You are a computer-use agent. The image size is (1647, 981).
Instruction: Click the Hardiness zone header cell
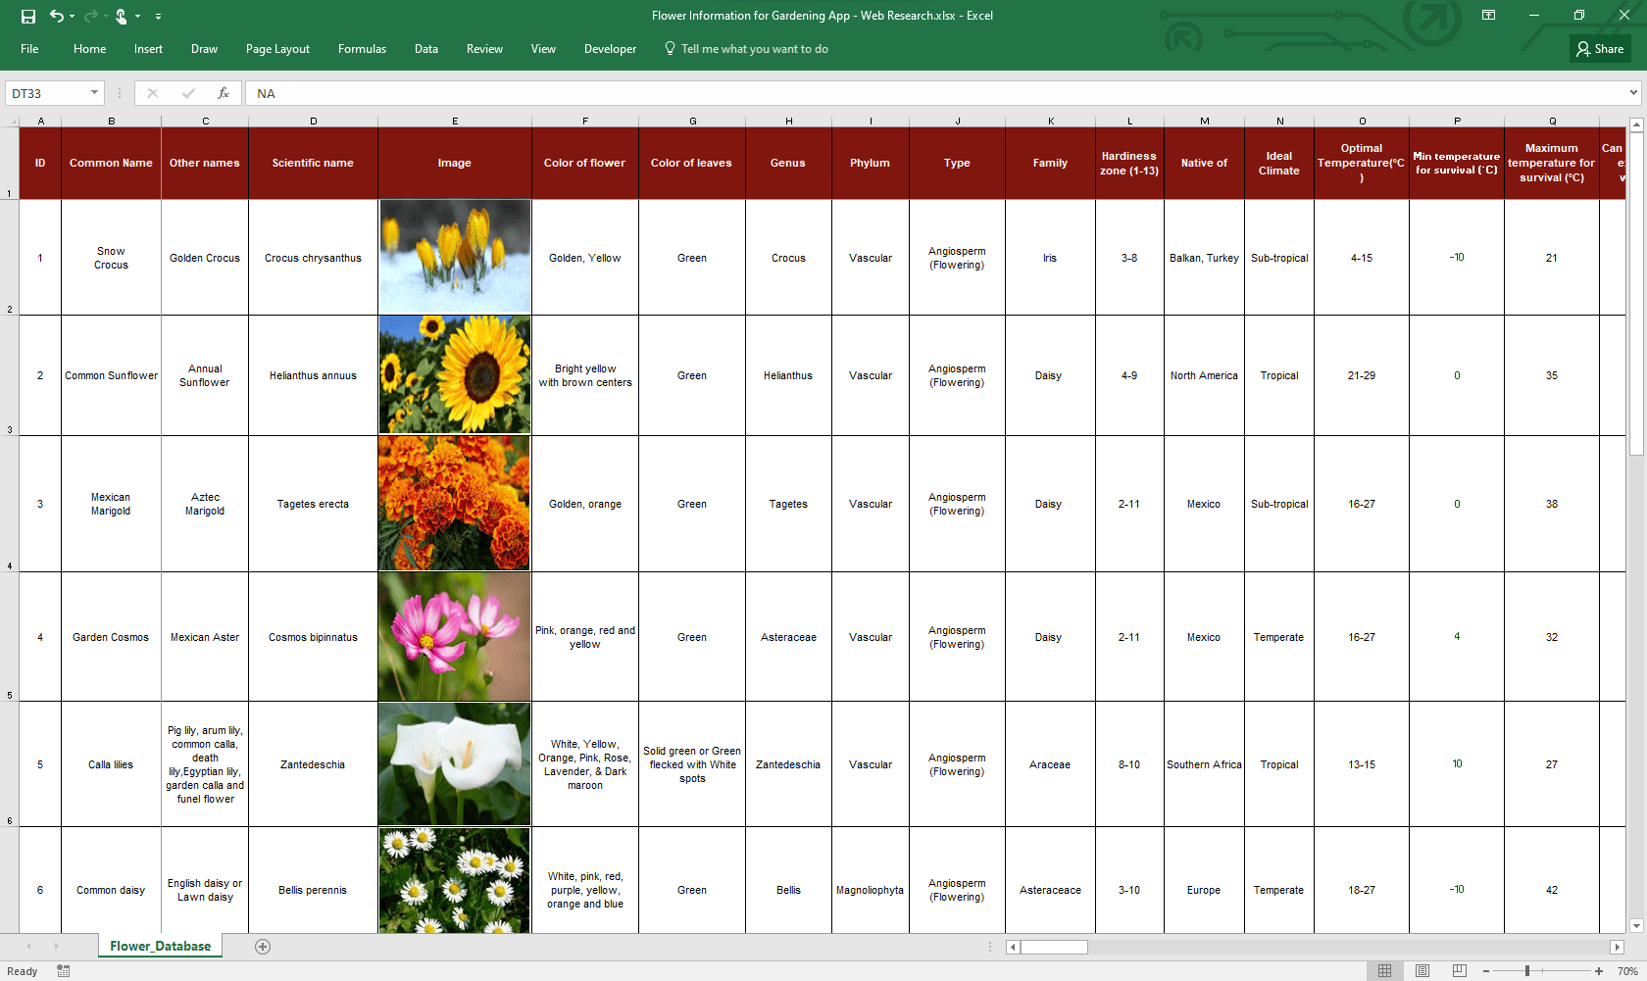click(x=1129, y=163)
